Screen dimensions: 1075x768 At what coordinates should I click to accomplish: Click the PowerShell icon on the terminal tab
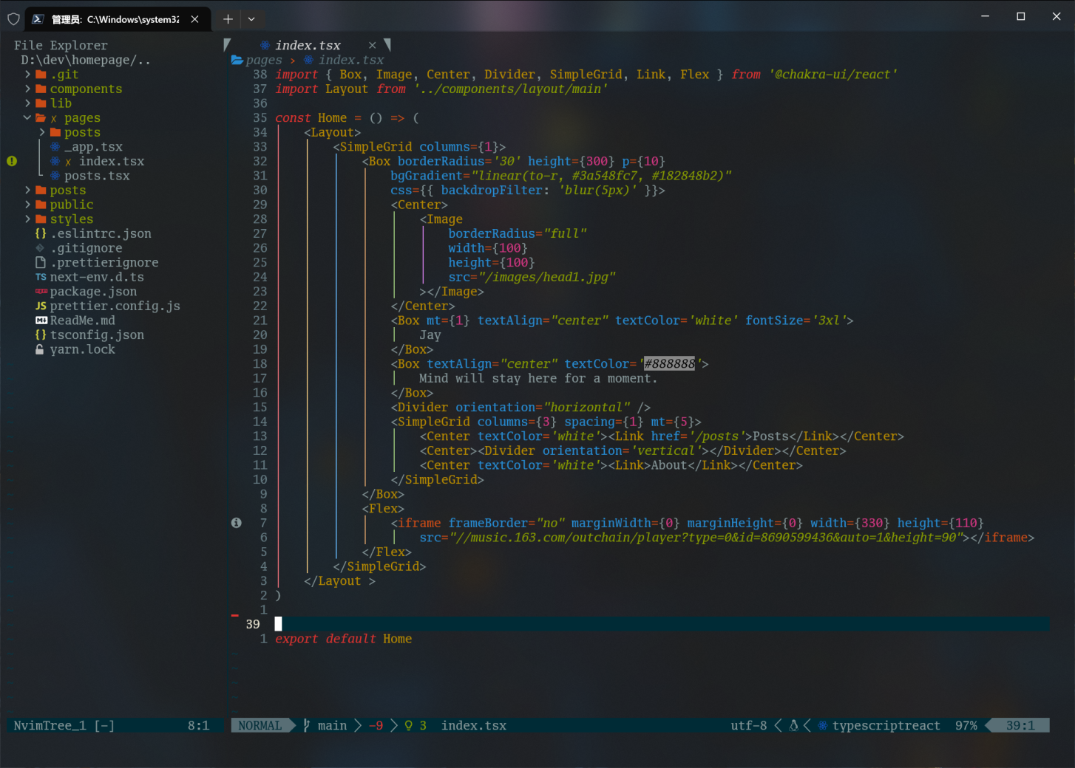pyautogui.click(x=38, y=19)
